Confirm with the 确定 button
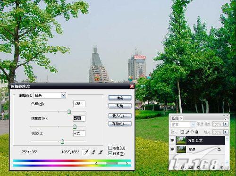236x176 pixels. (x=120, y=98)
